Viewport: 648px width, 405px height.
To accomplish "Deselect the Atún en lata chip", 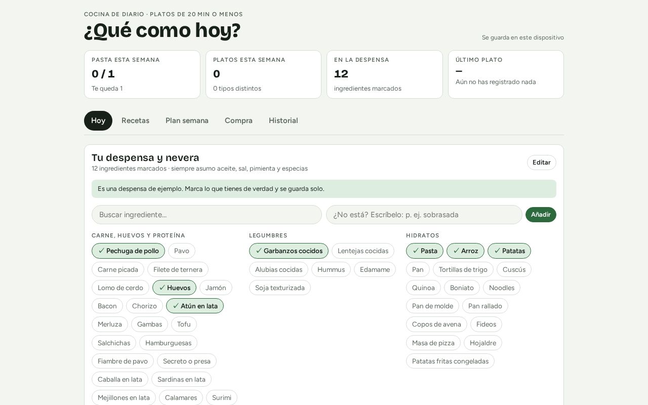I will pos(195,306).
